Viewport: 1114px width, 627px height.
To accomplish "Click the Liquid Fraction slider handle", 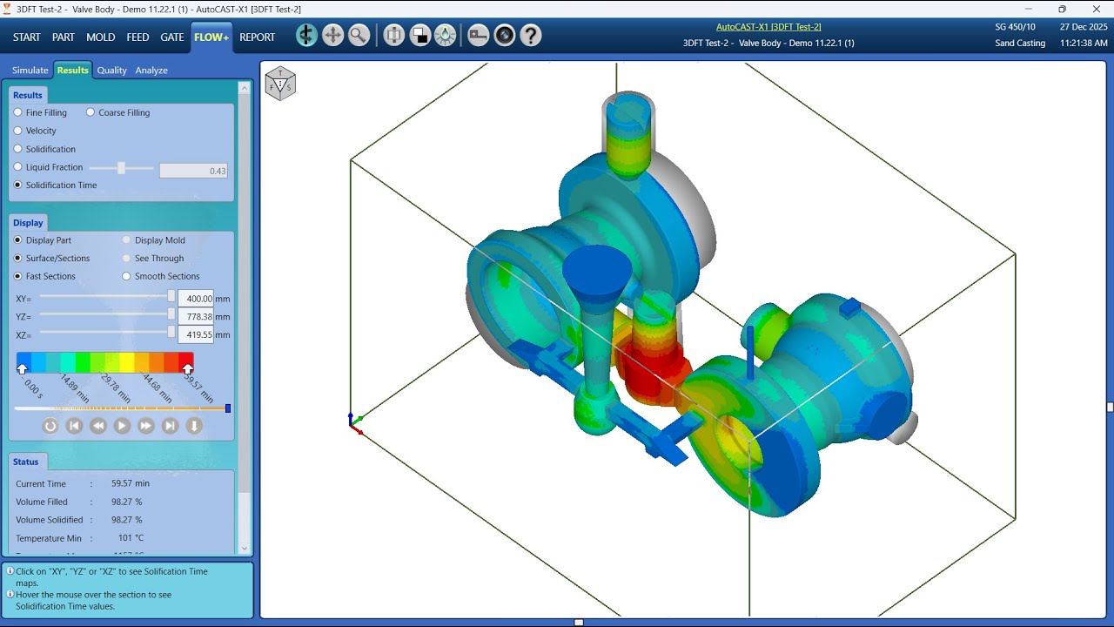I will click(x=122, y=168).
